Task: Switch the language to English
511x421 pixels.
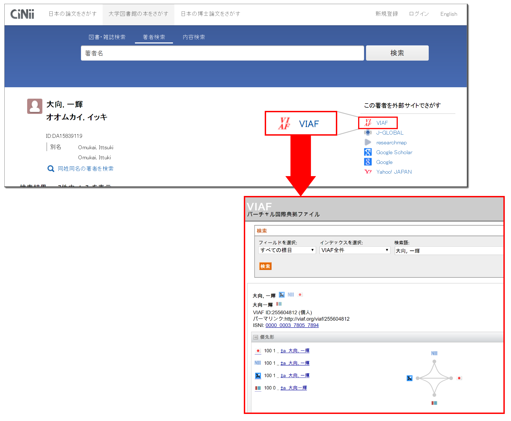Action: [x=449, y=14]
